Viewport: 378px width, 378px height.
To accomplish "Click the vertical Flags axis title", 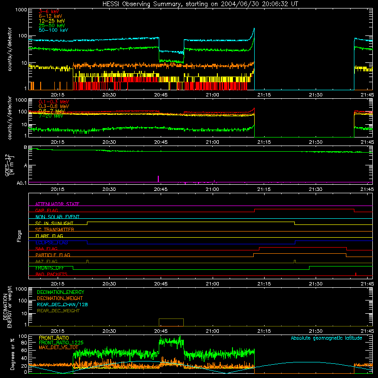I will click(19, 236).
